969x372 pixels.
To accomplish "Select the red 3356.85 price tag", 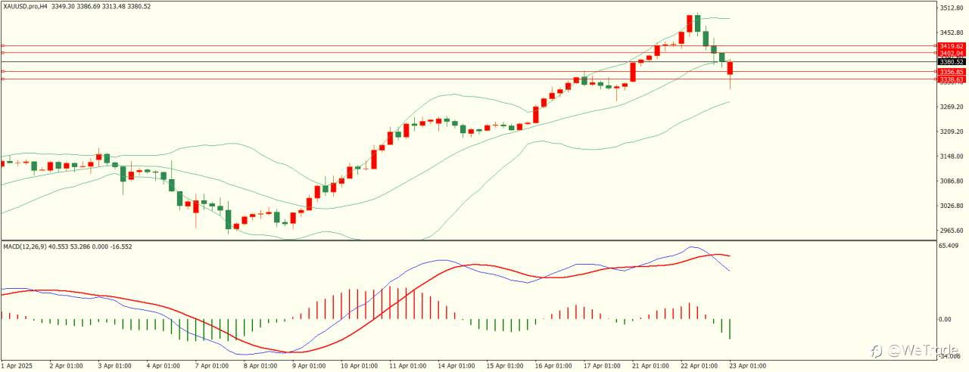I will click(951, 72).
